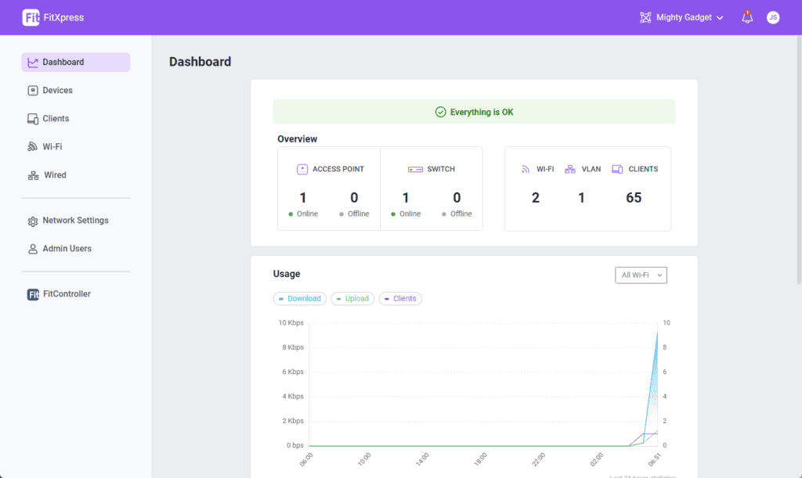This screenshot has height=478, width=802.
Task: Click the Clients count of 65
Action: 634,198
